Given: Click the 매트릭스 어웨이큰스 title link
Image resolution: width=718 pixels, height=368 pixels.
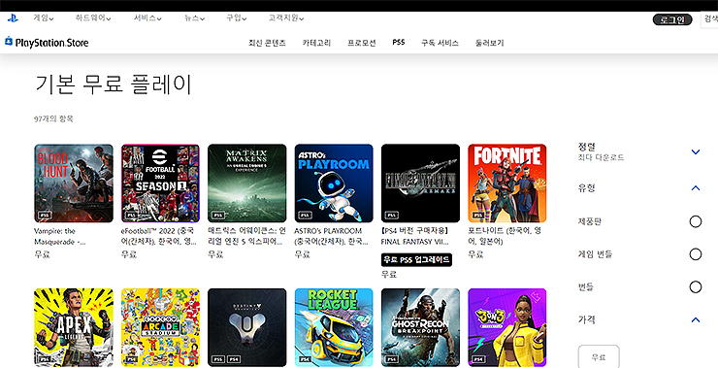Looking at the screenshot, I should [x=246, y=237].
